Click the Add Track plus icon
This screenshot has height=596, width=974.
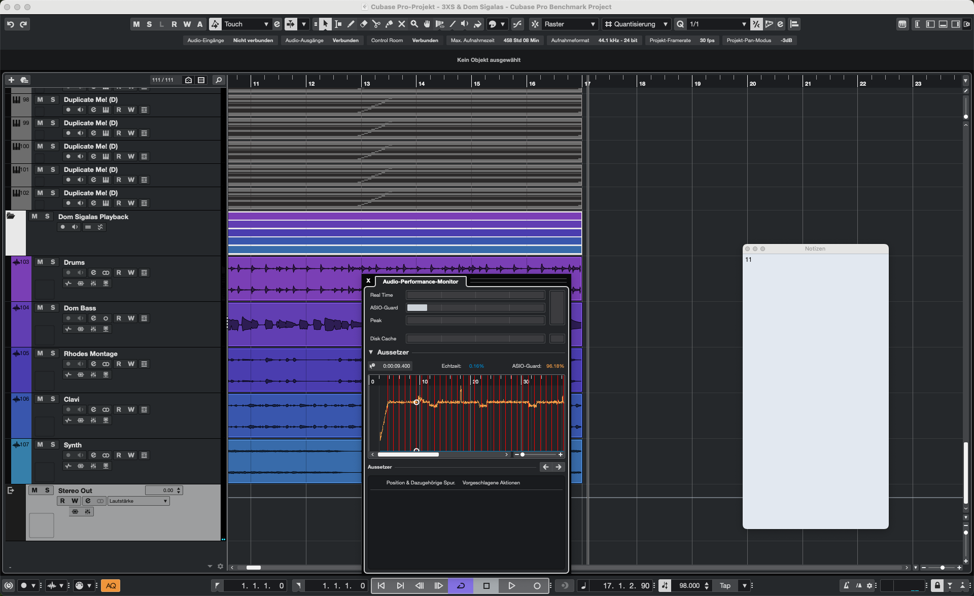tap(11, 80)
